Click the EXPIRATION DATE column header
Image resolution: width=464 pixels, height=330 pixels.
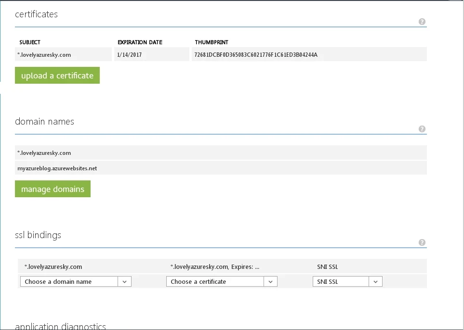click(x=140, y=42)
